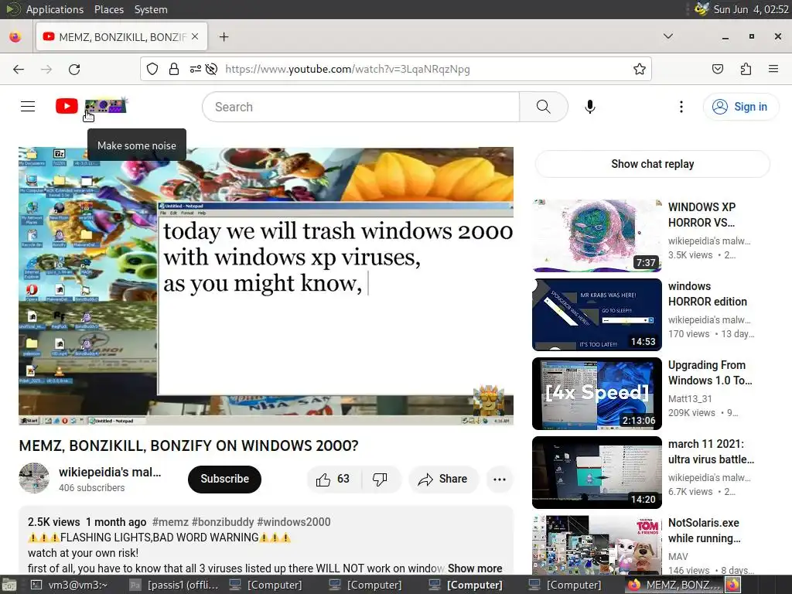Click the 406 subscribers text
This screenshot has height=594, width=792.
pyautogui.click(x=91, y=488)
